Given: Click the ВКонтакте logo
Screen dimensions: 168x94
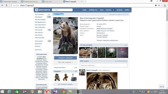Looking at the screenshot, I should (x=43, y=10).
